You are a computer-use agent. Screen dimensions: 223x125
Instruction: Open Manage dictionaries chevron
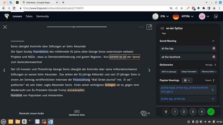click(x=215, y=65)
